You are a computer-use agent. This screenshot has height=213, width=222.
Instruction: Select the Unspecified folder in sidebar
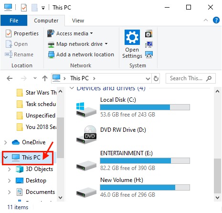click(x=36, y=116)
